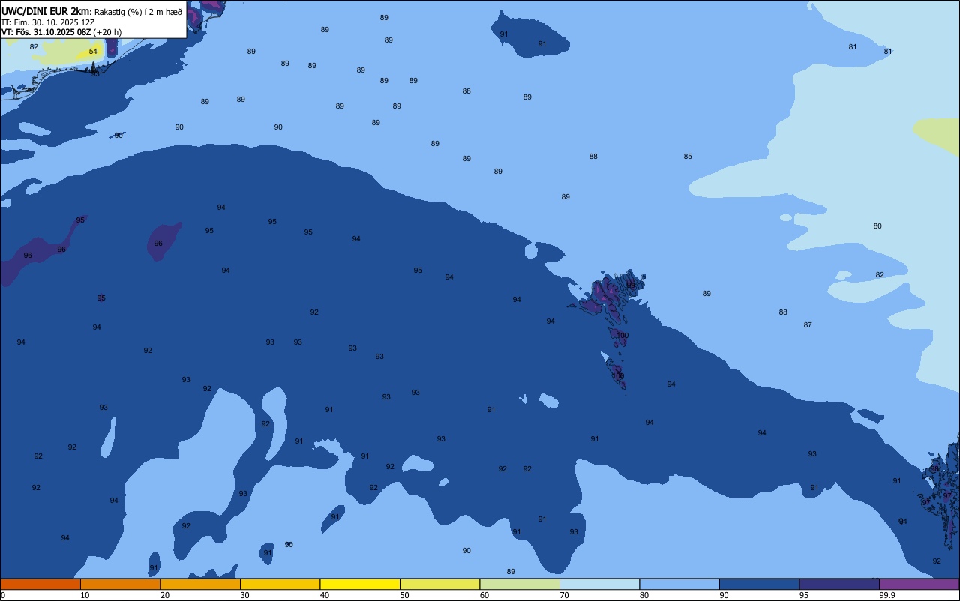
Task: Click the pale blue 70–80 legend swatch
Action: coord(599,584)
